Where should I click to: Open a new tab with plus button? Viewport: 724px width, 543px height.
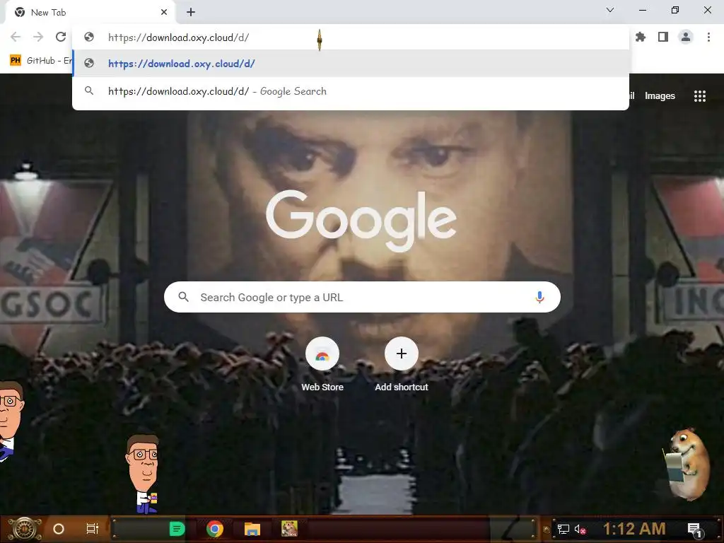click(x=191, y=13)
